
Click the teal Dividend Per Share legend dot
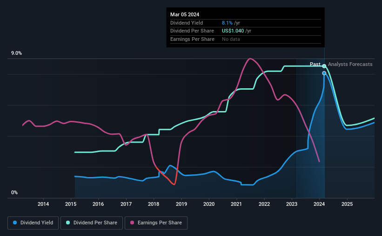(x=68, y=223)
